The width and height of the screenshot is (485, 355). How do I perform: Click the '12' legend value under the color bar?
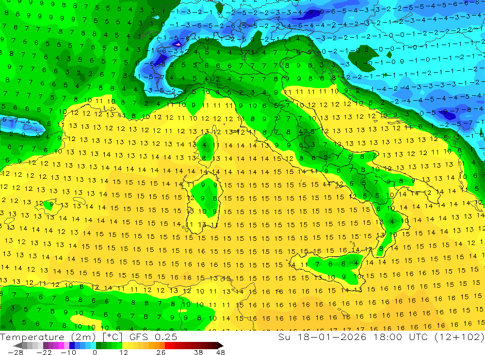pyautogui.click(x=124, y=352)
